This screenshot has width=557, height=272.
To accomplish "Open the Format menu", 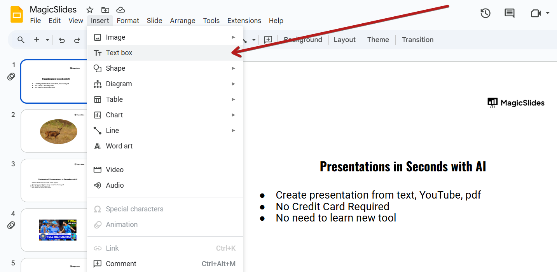I will click(128, 21).
